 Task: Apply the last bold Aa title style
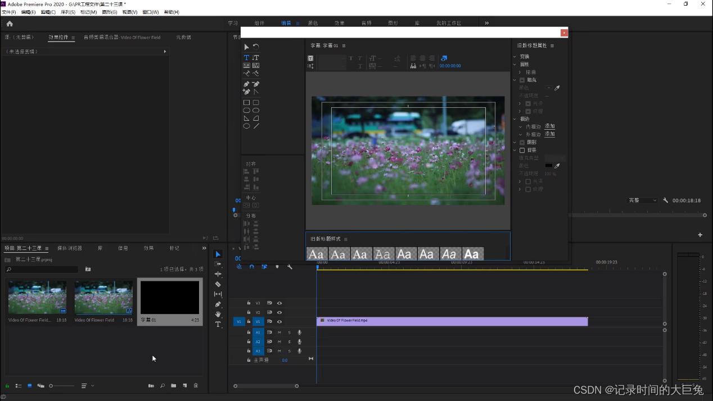[x=472, y=254]
